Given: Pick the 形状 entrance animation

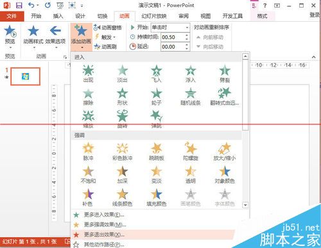Looking at the screenshot, I should click(123, 97).
